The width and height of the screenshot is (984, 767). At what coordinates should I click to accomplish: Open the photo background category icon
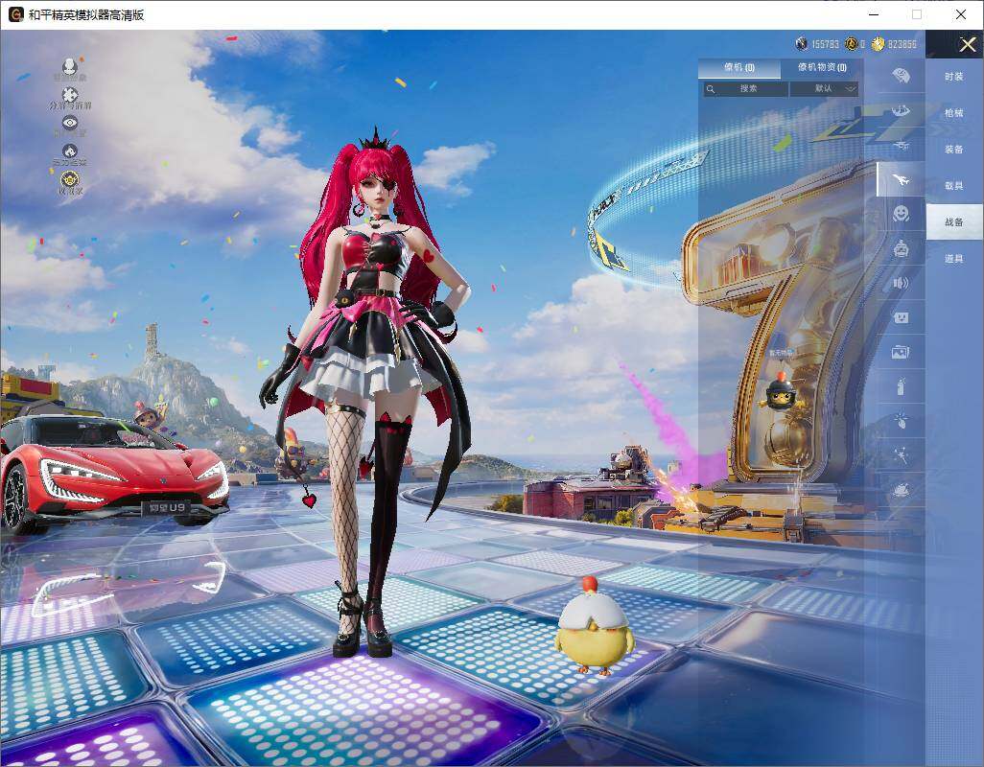[902, 352]
